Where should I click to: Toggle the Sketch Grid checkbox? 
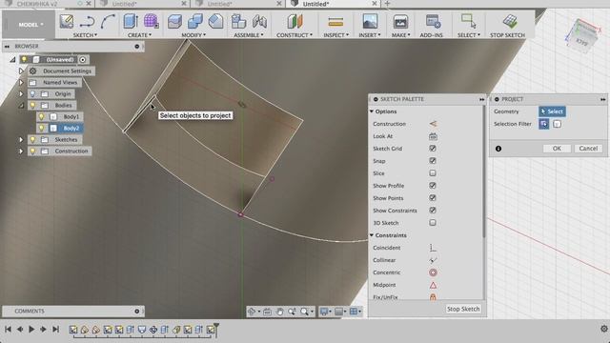click(x=433, y=149)
